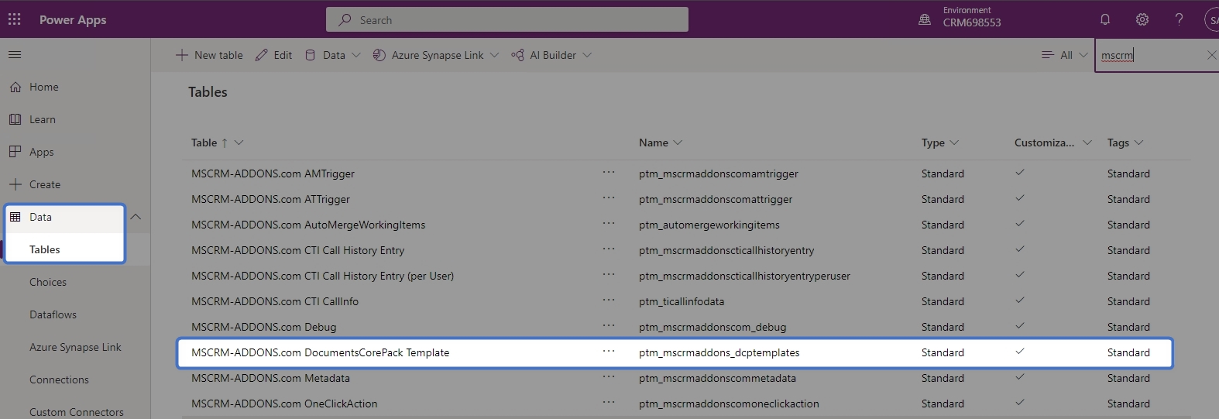Open the All view filter dropdown
1219x419 pixels.
pos(1065,55)
